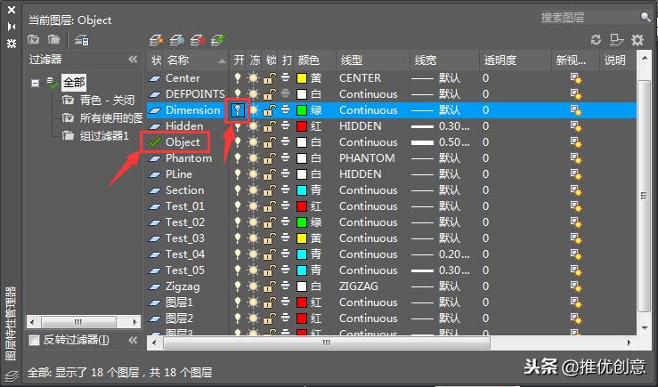Select the Phantom layer name
Viewport: 658px width, 387px height.
[x=189, y=158]
